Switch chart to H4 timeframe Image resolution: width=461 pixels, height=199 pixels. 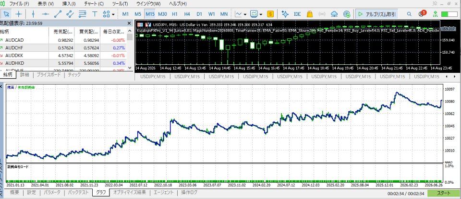coord(187,14)
